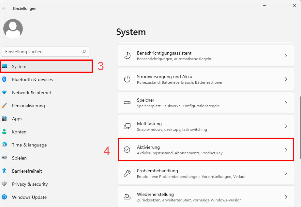Expand Benachrichtigungsassistent via its chevron
The image size is (301, 207).
[x=286, y=56]
